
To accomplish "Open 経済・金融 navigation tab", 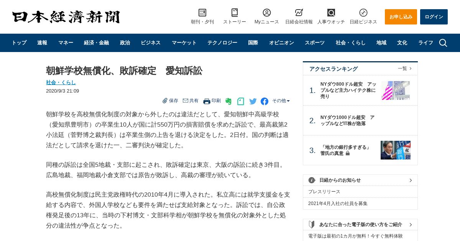I will tap(96, 43).
